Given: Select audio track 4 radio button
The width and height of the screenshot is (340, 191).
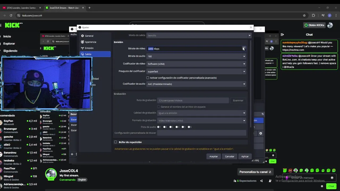Looking at the screenshot, I should [177, 127].
